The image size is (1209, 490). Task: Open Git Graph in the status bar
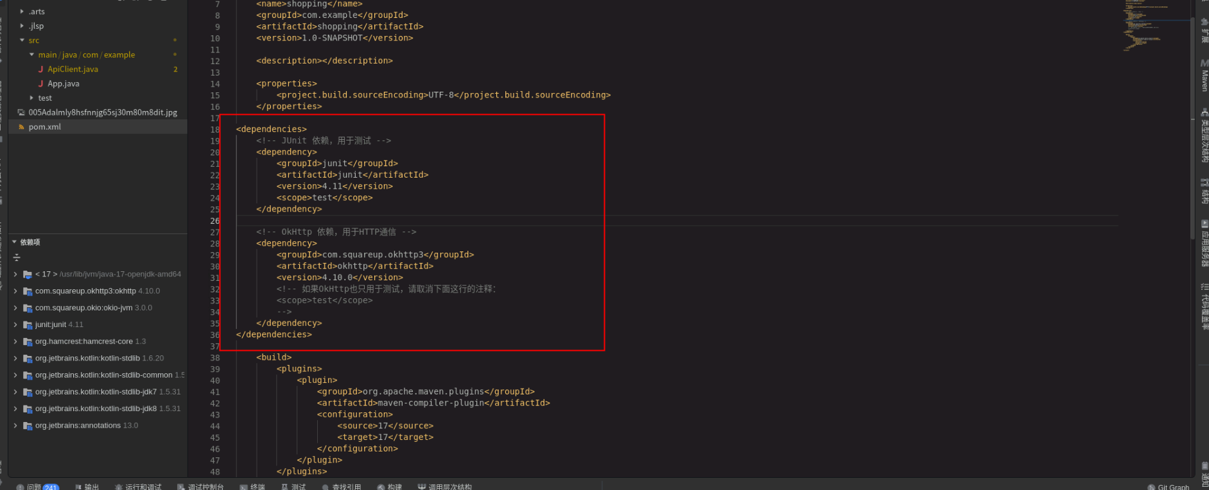pyautogui.click(x=1169, y=487)
